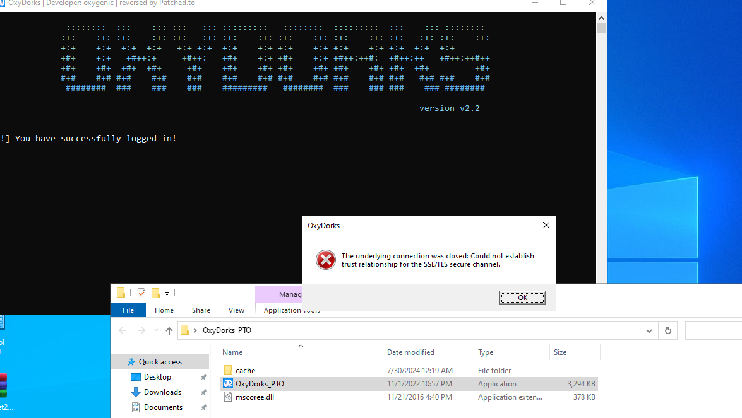Open Documents in navigation pane

point(163,407)
